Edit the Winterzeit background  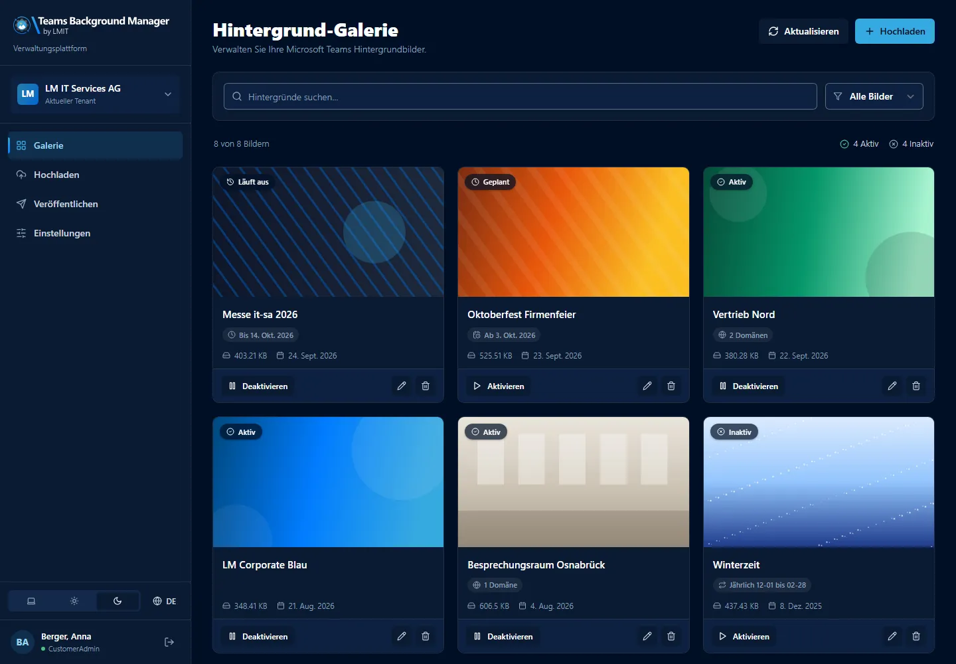892,636
